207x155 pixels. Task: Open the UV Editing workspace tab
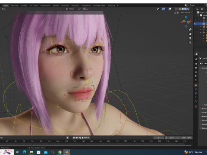(x=34, y=6)
